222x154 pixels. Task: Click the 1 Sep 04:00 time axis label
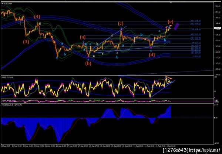pos(172,145)
